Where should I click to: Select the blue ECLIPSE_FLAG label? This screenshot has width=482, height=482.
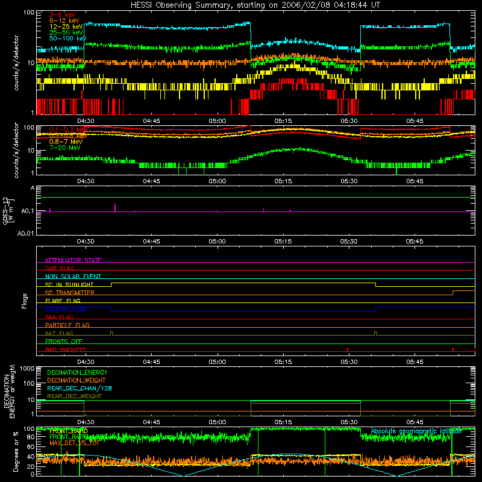(x=66, y=309)
